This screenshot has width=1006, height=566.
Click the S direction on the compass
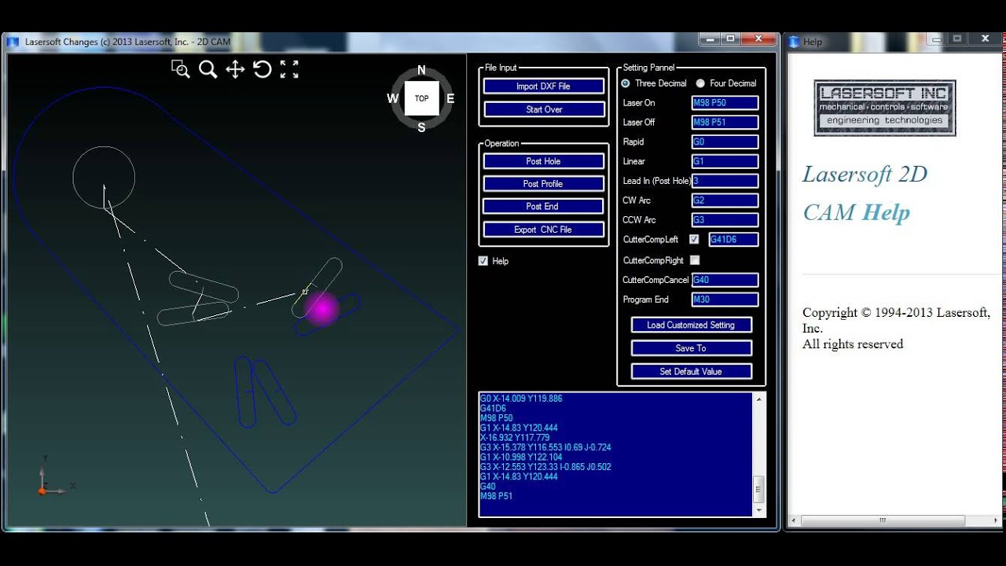click(421, 127)
